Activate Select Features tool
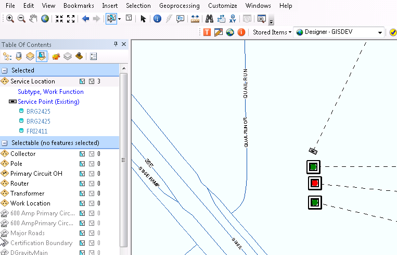 (111, 19)
